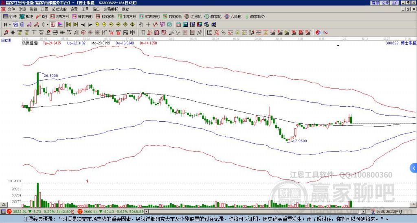Select the red pencil drawing tool
Viewport: 417px width, 223px height.
5,33
